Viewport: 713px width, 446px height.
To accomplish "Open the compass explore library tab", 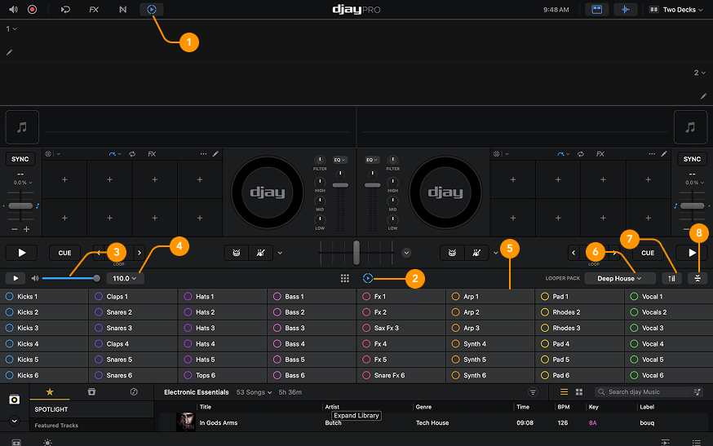I will (x=134, y=392).
